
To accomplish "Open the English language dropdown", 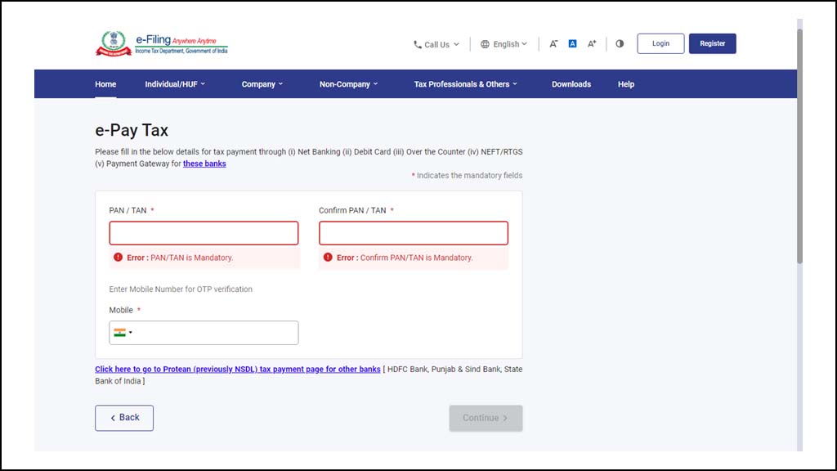I will pos(504,44).
